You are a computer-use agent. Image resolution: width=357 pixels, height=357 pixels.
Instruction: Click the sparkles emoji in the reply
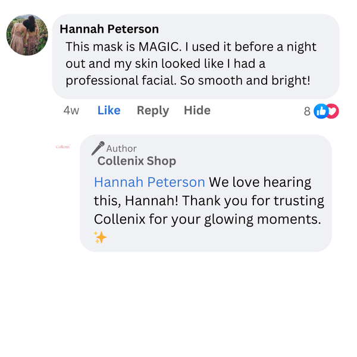(x=100, y=237)
